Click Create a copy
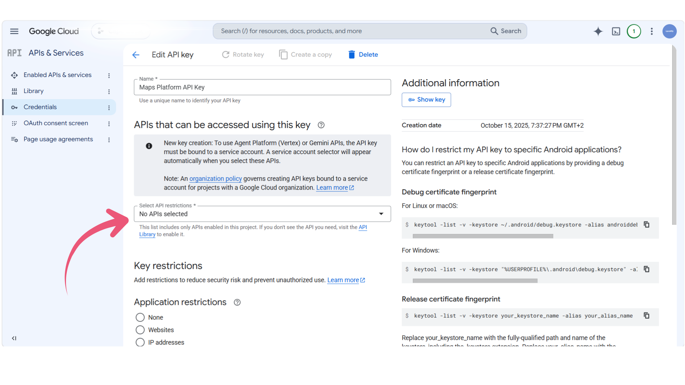 (306, 55)
